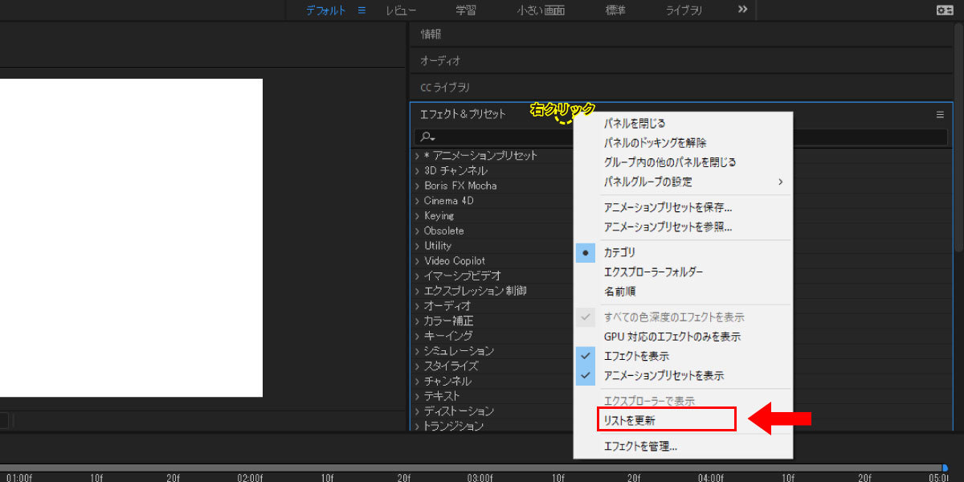Click timeline ruler at 03:00f
The image size is (964, 482).
(x=480, y=477)
